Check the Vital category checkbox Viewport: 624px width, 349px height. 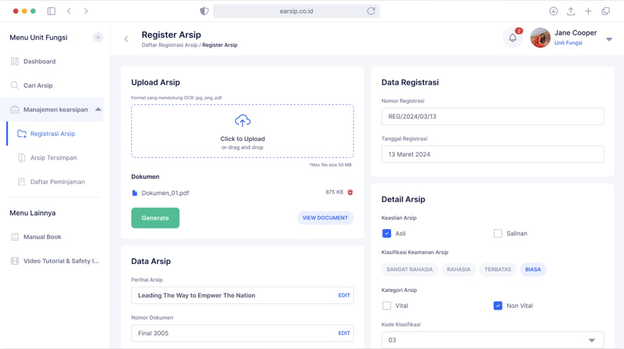coord(386,305)
